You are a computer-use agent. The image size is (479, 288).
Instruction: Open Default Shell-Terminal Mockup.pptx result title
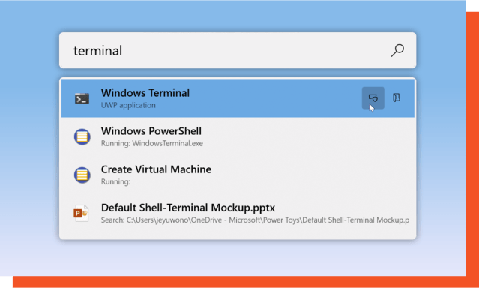pos(188,208)
